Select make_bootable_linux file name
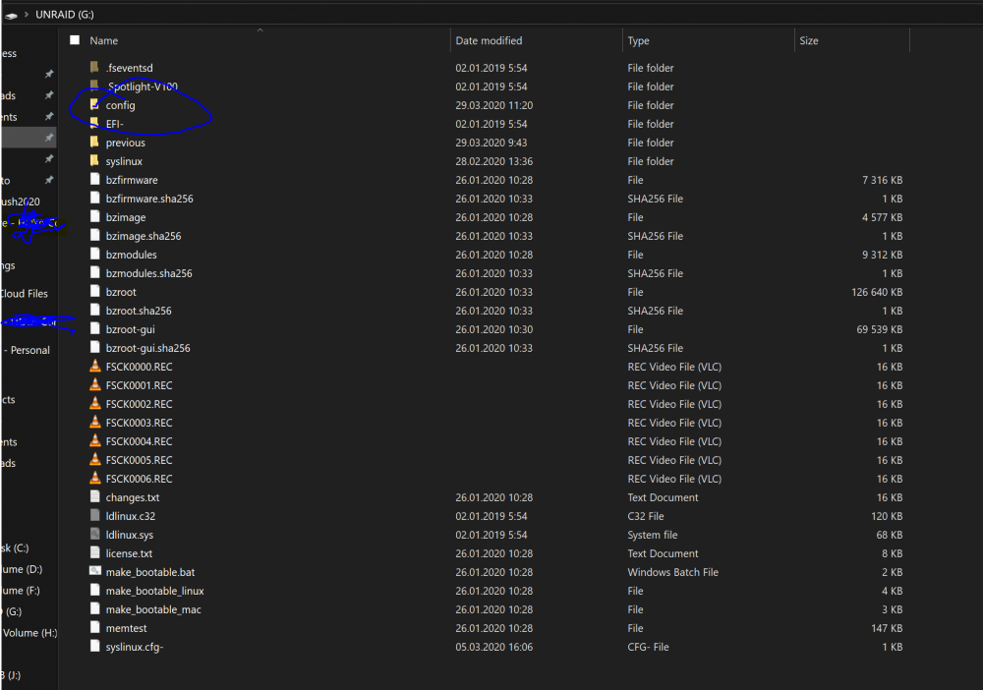 (x=155, y=591)
